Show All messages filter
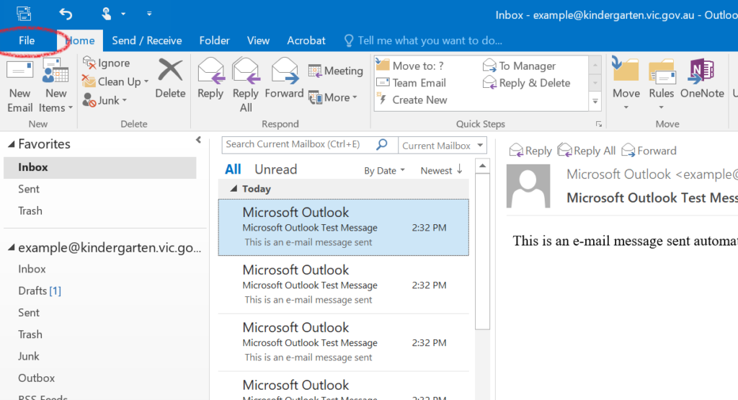This screenshot has width=738, height=400. 233,169
